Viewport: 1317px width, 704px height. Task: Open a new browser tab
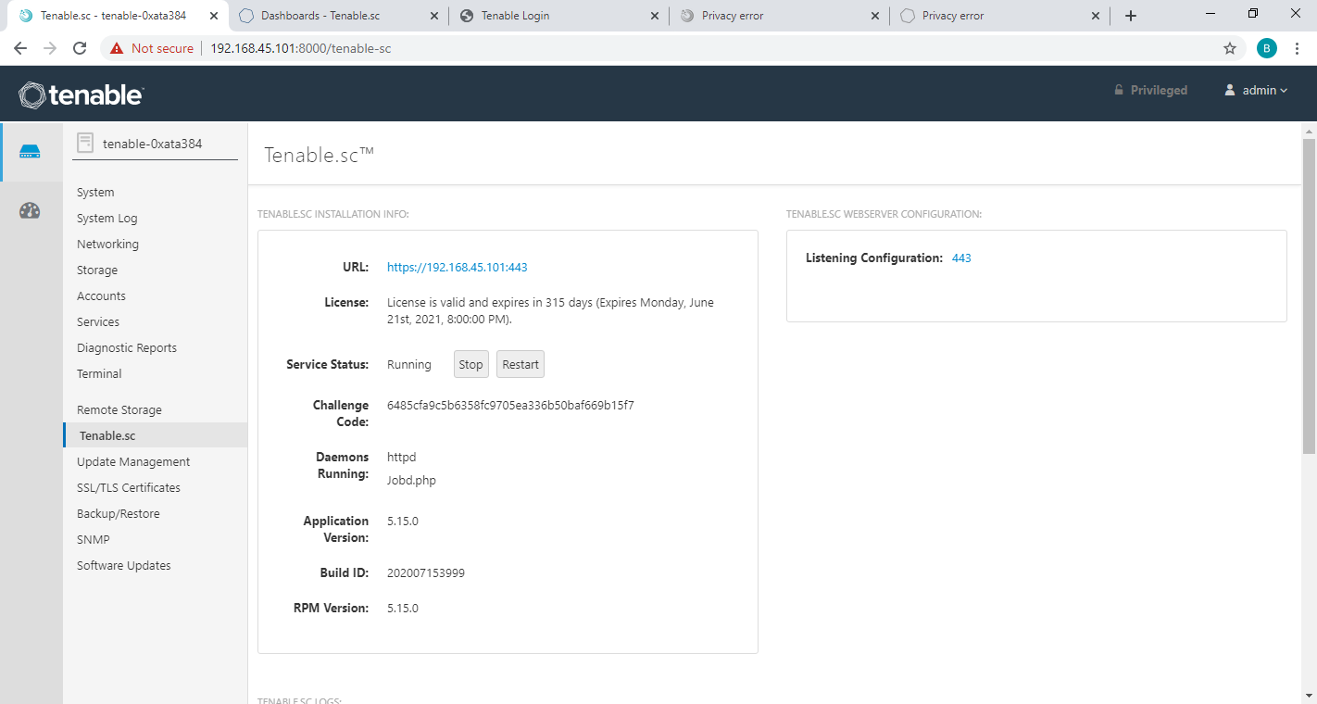pos(1131,16)
